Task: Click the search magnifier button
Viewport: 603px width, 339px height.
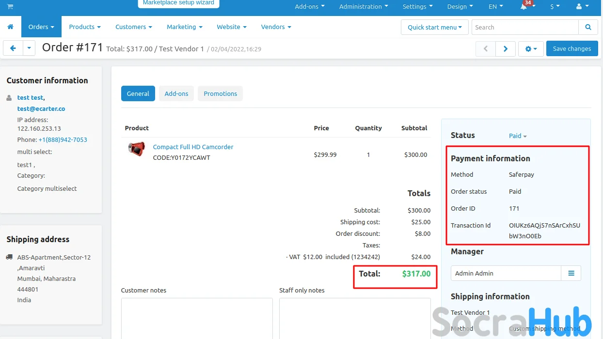Action: 588,27
